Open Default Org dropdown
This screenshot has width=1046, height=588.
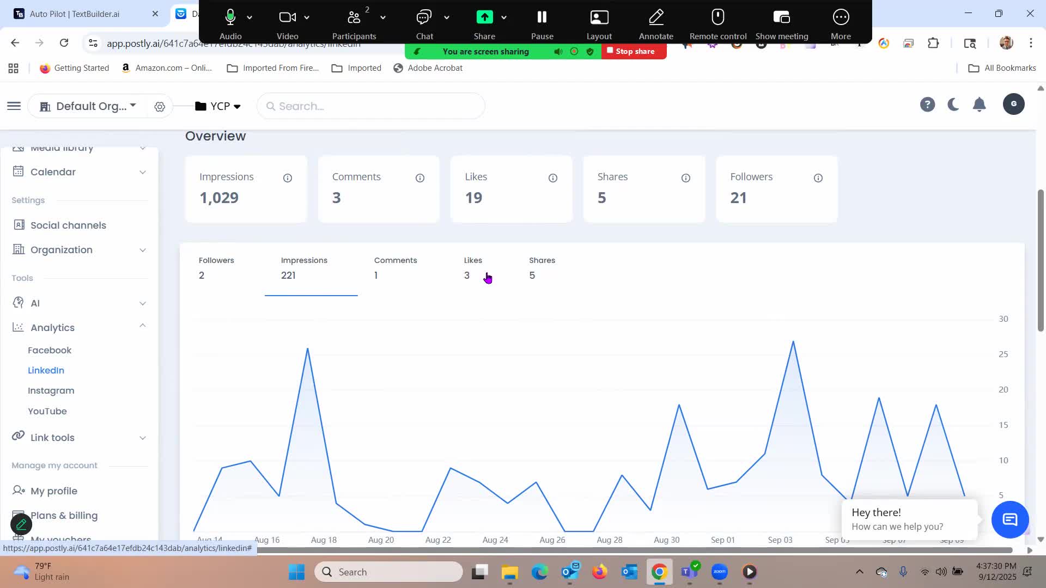click(x=90, y=106)
